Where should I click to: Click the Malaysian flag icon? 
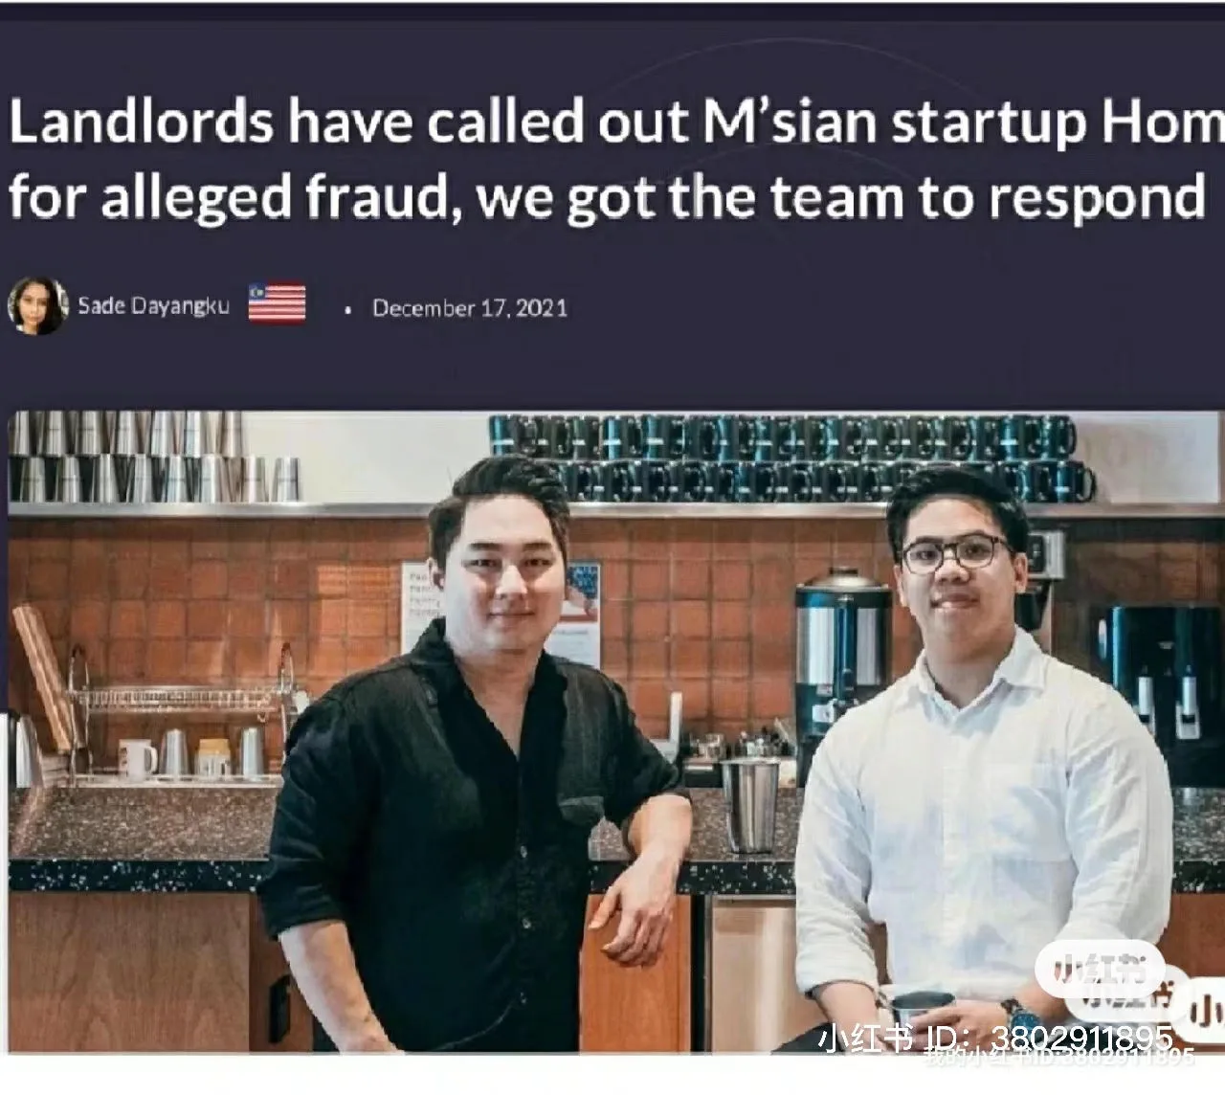coord(277,303)
